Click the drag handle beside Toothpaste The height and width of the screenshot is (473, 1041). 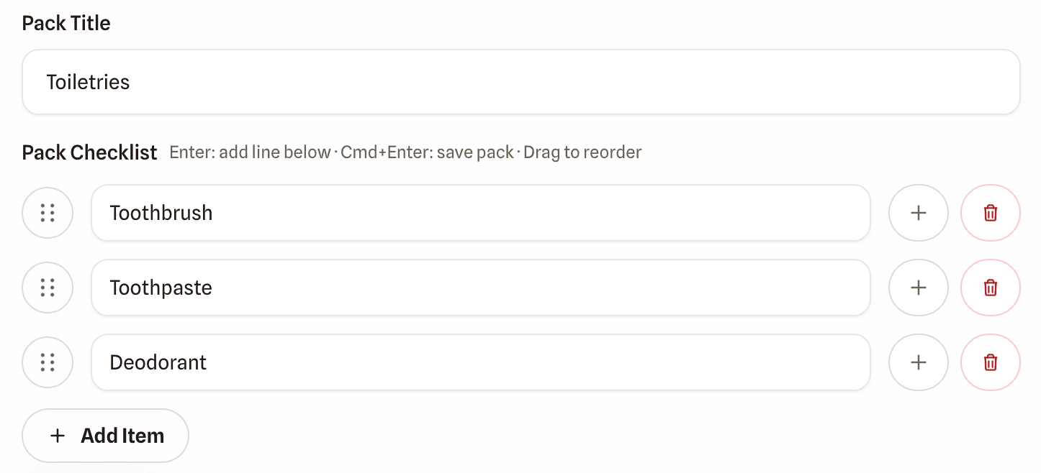(x=48, y=288)
